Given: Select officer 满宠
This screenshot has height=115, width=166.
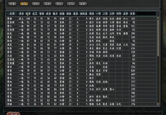Looking at the screenshot, I should coord(81,45).
